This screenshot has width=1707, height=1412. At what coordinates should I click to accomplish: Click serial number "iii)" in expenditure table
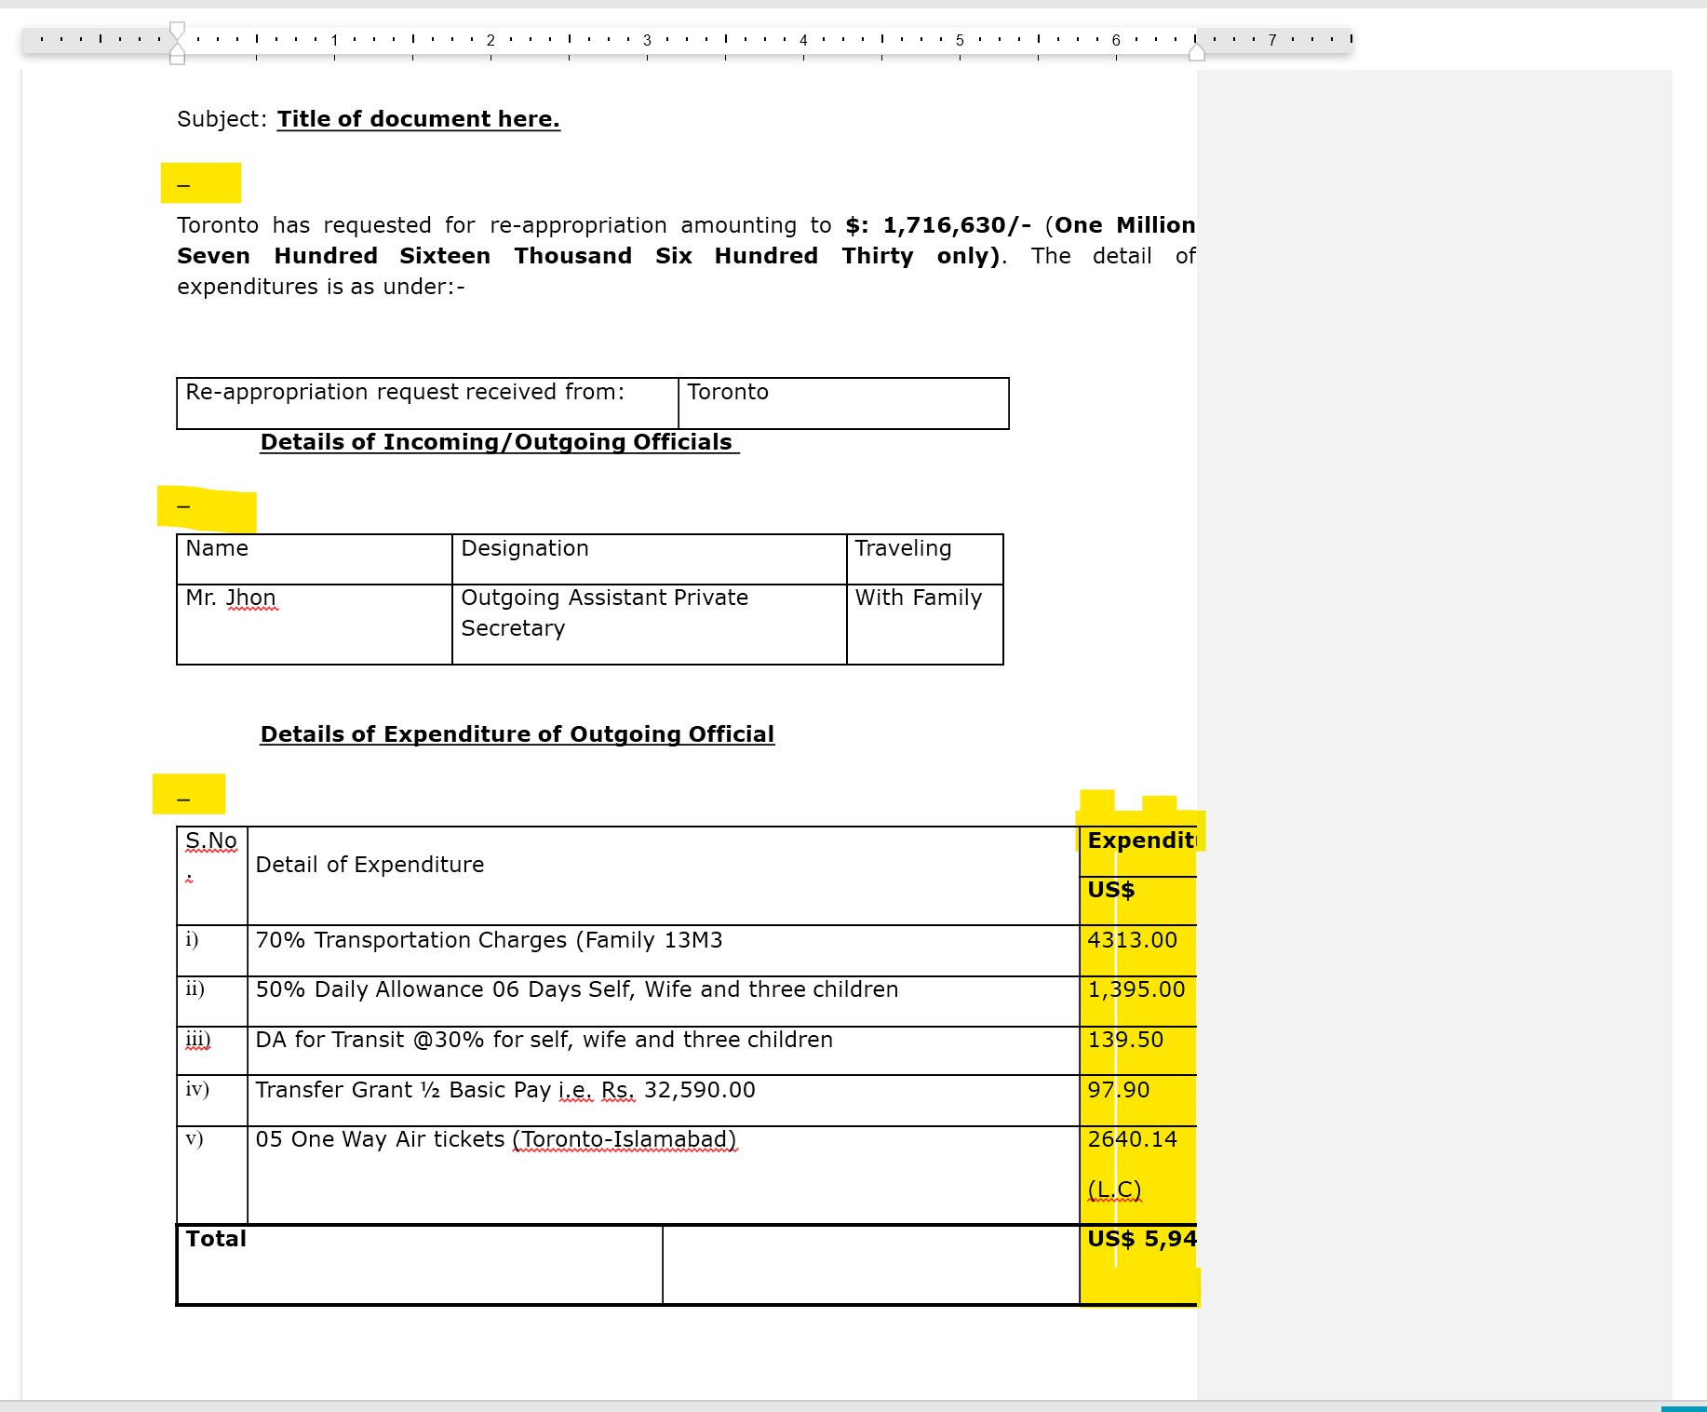[x=198, y=1039]
